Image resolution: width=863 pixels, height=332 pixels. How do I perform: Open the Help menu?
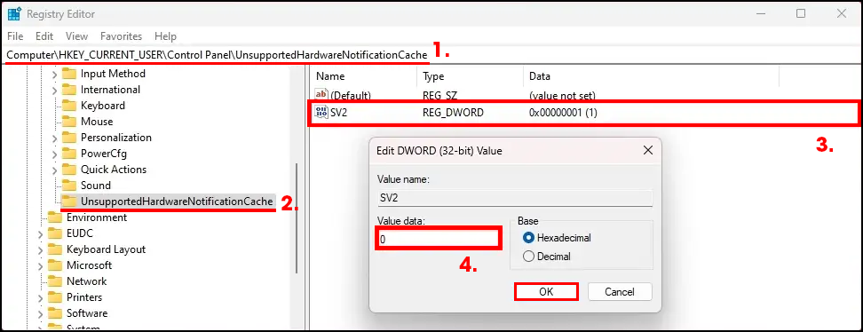click(165, 36)
